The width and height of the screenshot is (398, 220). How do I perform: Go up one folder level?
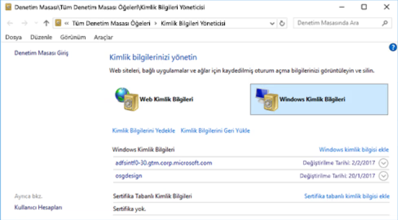point(46,23)
